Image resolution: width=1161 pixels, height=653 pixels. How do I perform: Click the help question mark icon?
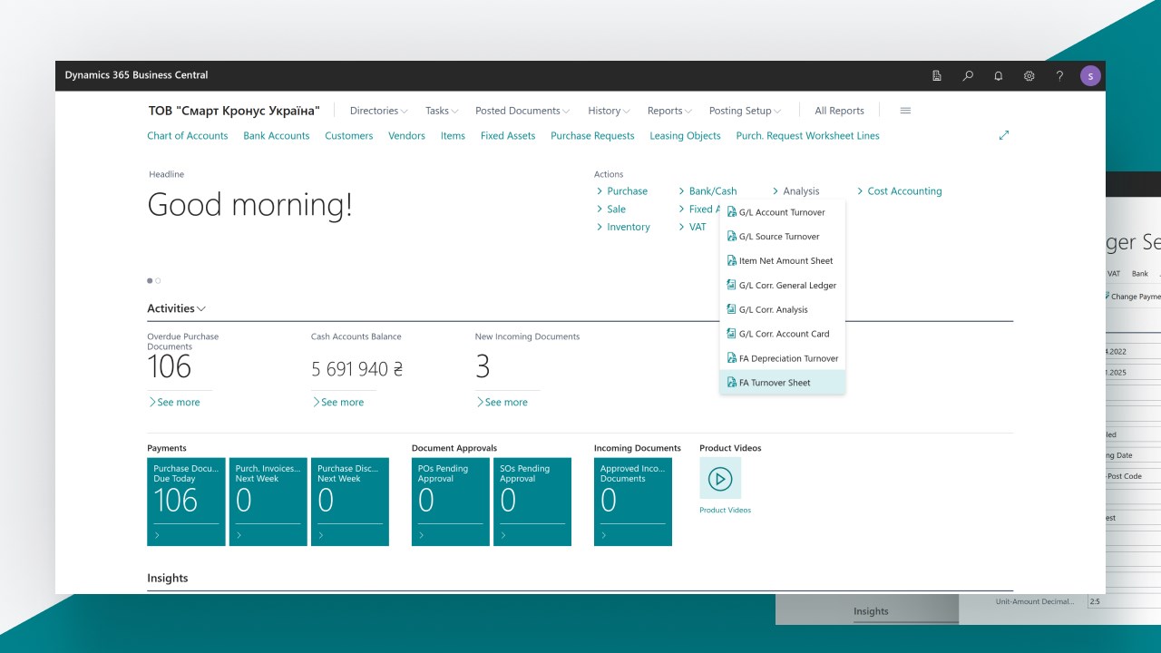pos(1059,75)
